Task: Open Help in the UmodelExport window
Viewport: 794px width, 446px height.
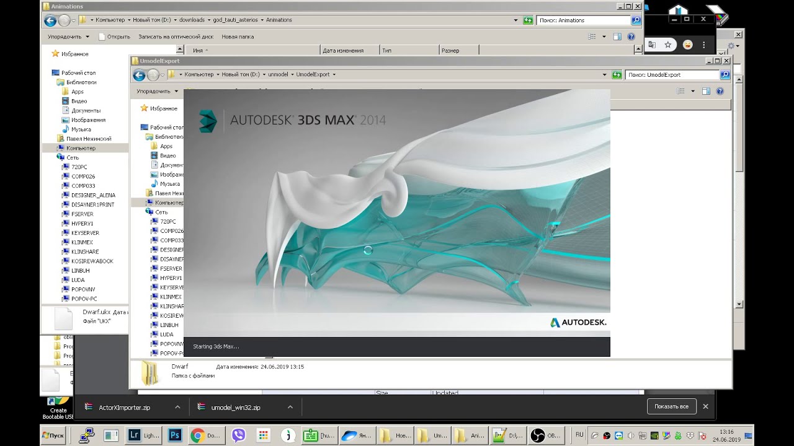Action: [720, 91]
